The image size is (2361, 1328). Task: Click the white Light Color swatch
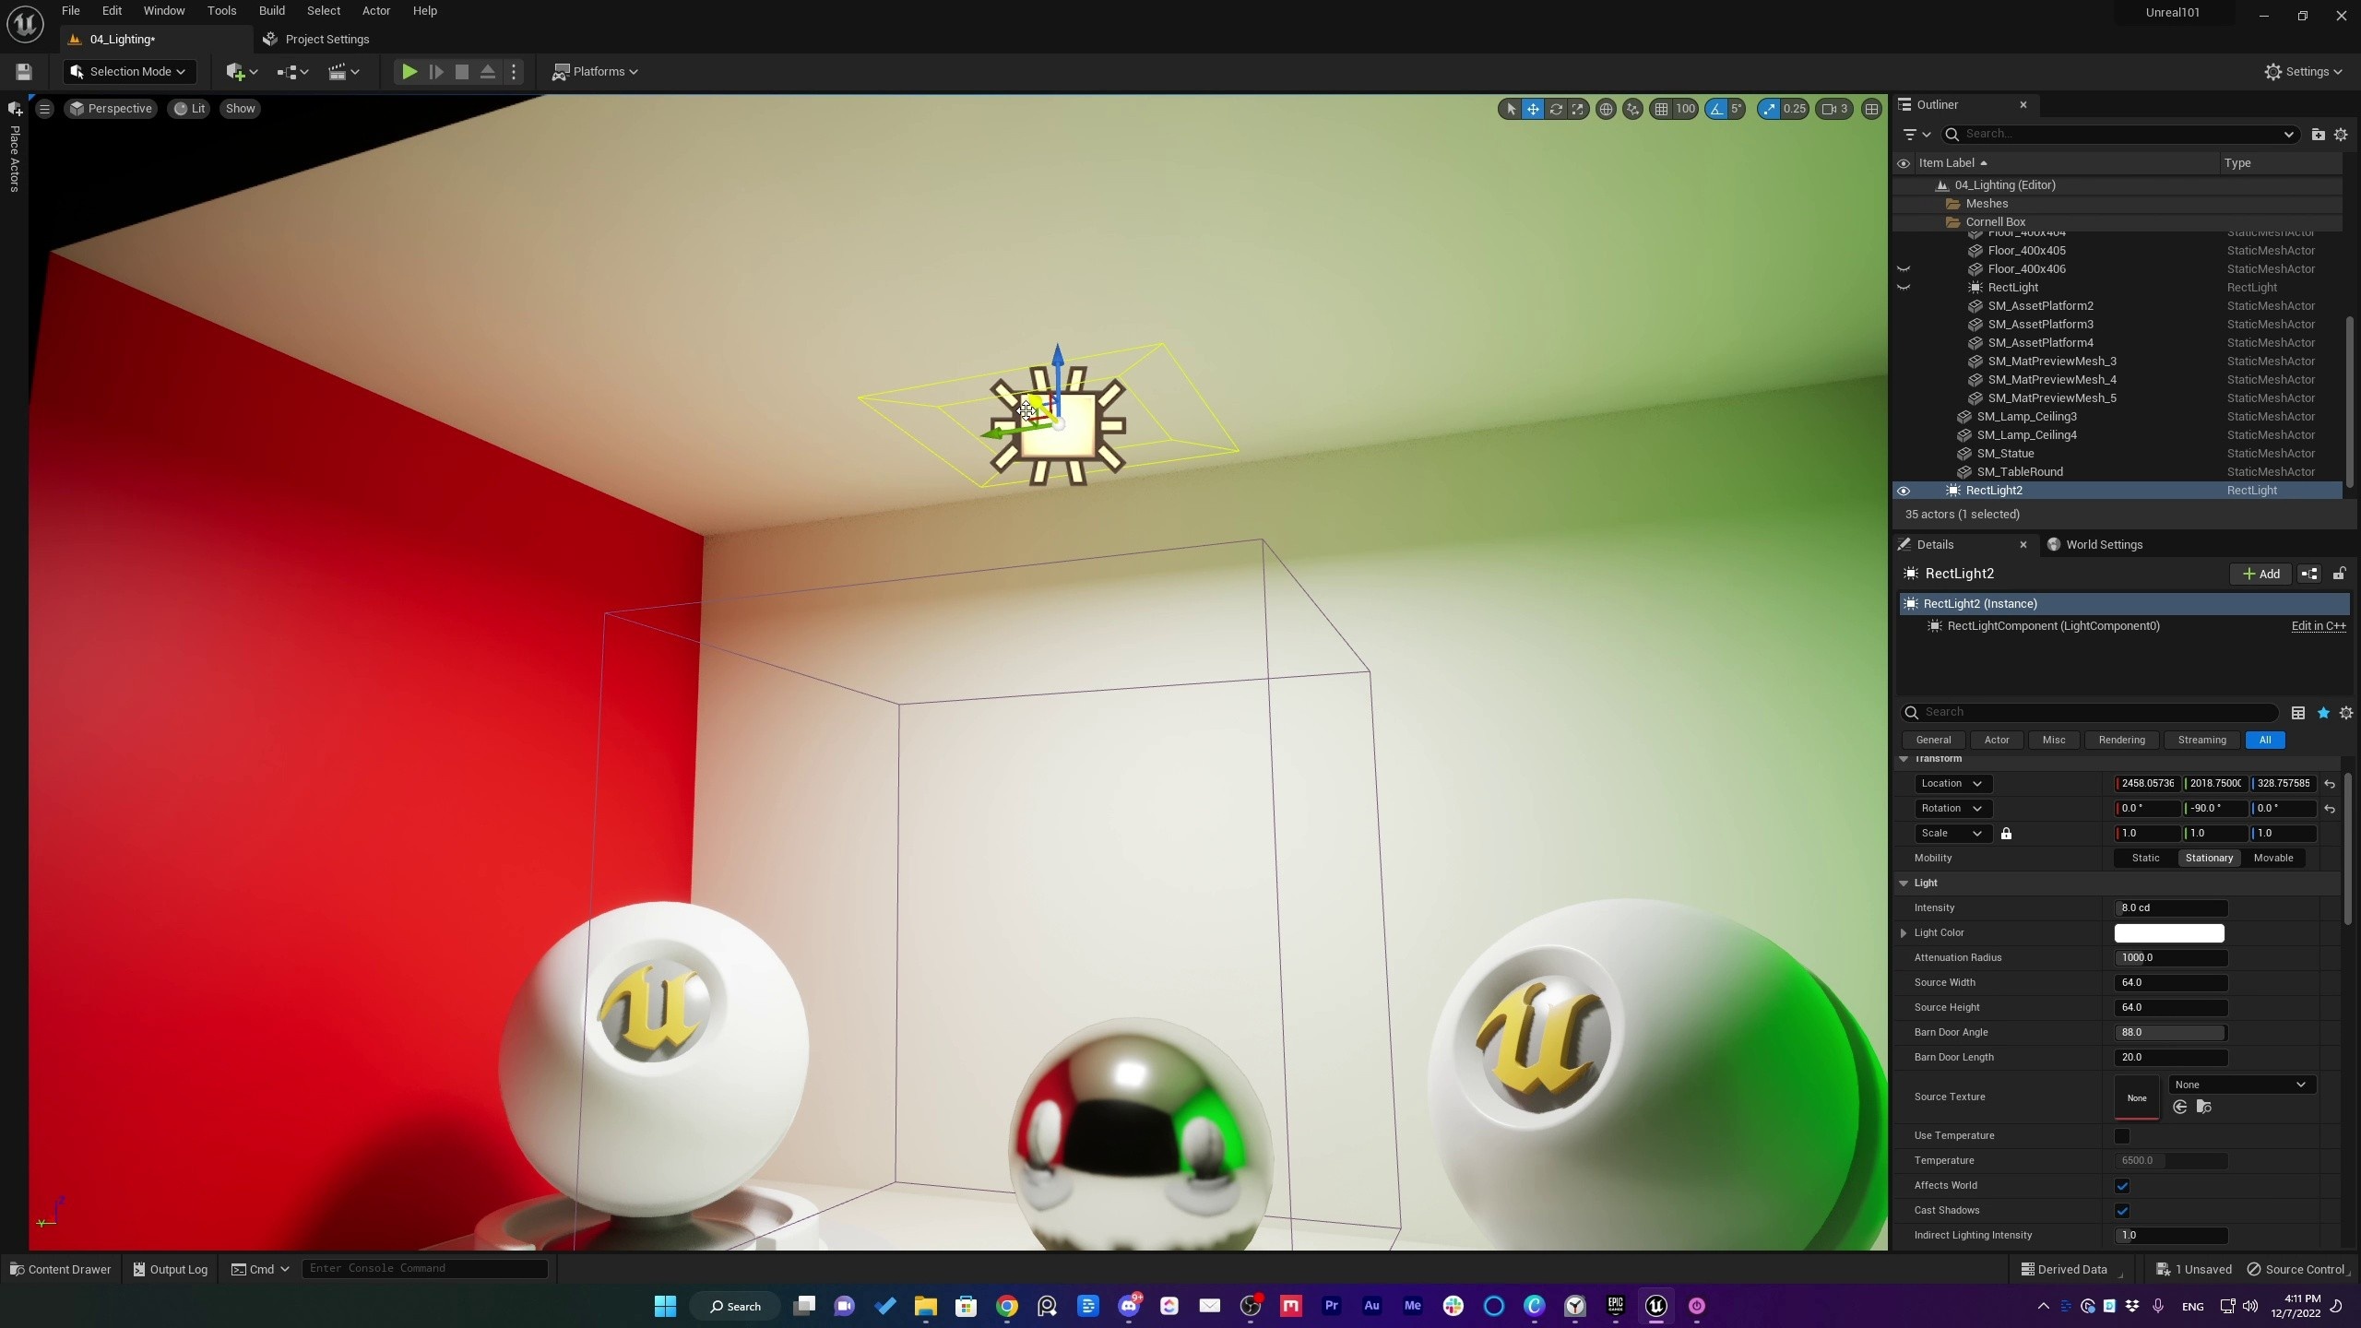[2168, 932]
